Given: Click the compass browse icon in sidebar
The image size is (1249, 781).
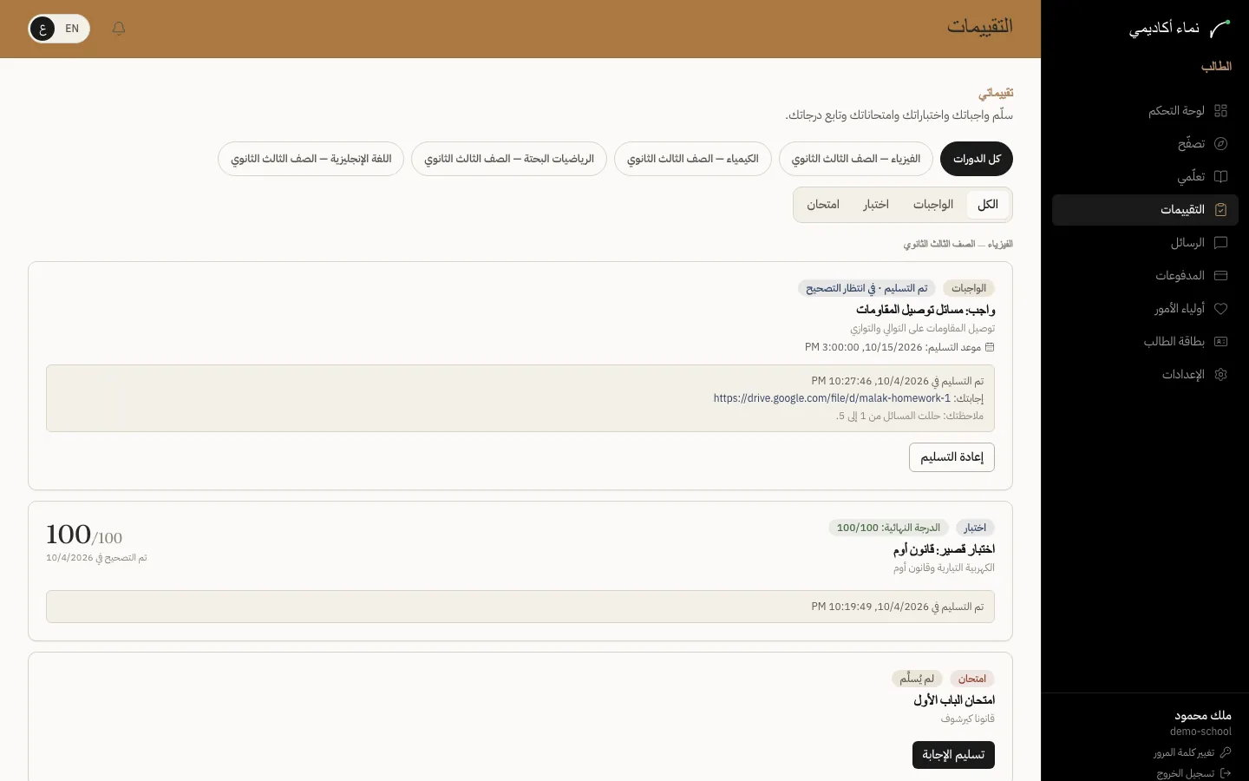Looking at the screenshot, I should click(x=1221, y=144).
